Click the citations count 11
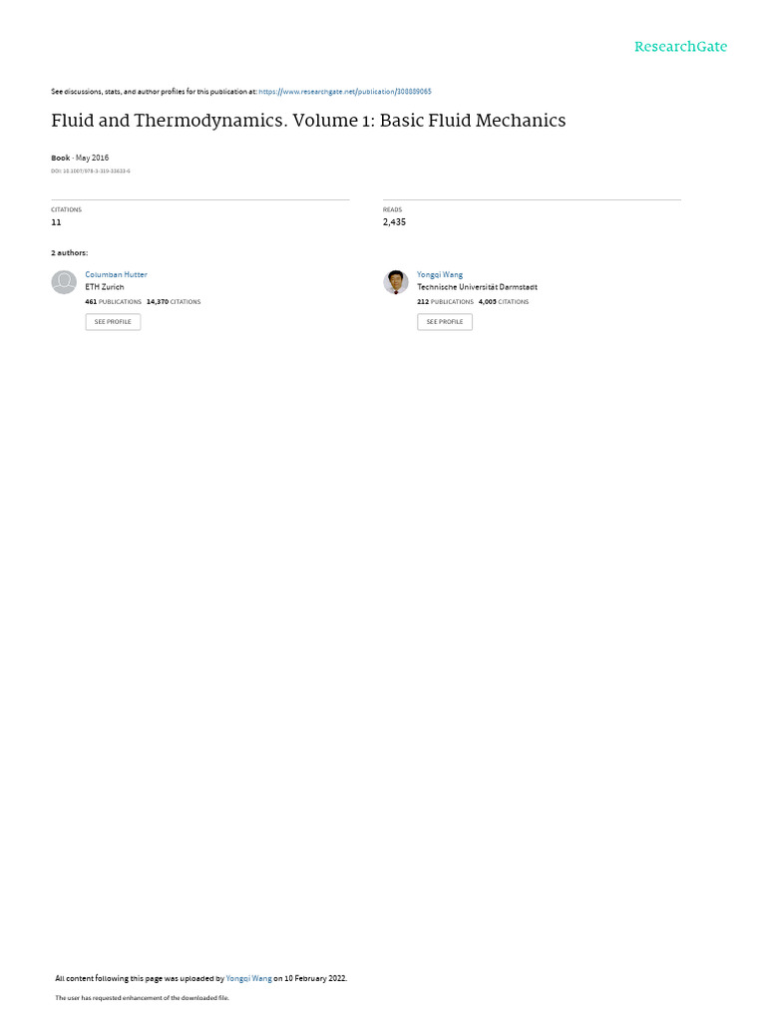 56,222
